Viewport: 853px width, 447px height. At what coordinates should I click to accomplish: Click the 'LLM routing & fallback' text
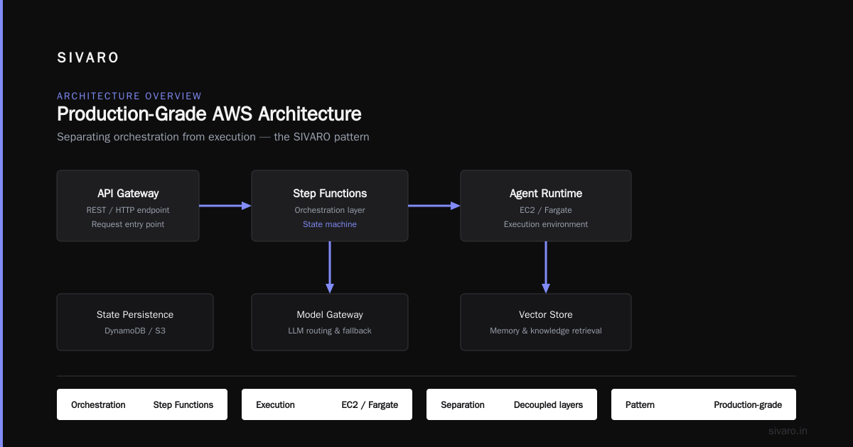tap(330, 331)
